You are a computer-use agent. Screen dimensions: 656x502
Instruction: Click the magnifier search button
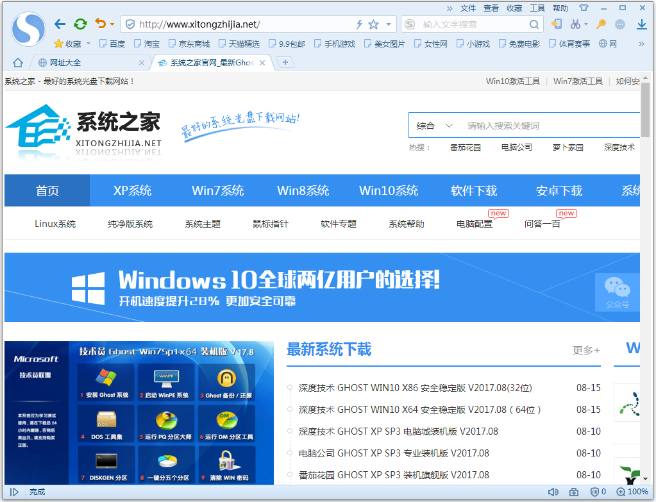pyautogui.click(x=534, y=24)
